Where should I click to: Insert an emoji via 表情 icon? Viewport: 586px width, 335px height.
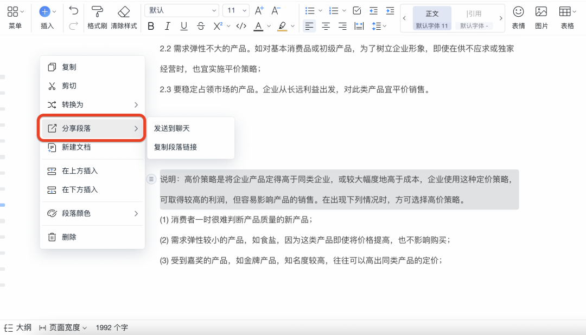pyautogui.click(x=518, y=12)
